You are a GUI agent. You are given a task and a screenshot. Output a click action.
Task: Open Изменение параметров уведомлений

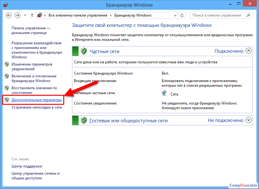(x=32, y=66)
